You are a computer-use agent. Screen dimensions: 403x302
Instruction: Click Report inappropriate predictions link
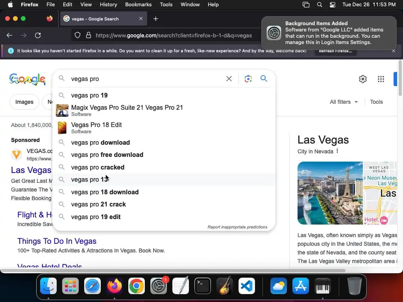(x=237, y=227)
